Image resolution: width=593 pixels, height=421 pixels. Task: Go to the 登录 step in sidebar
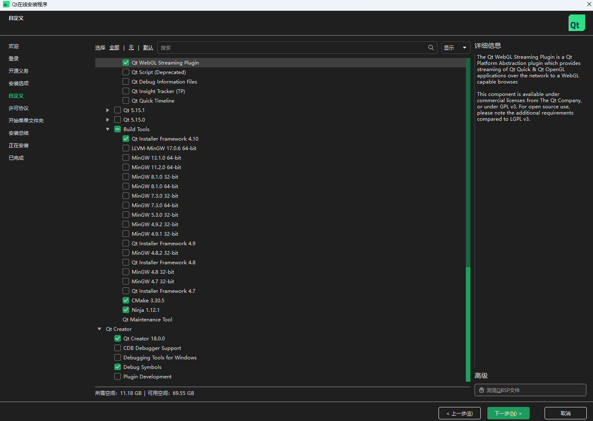[x=14, y=59]
